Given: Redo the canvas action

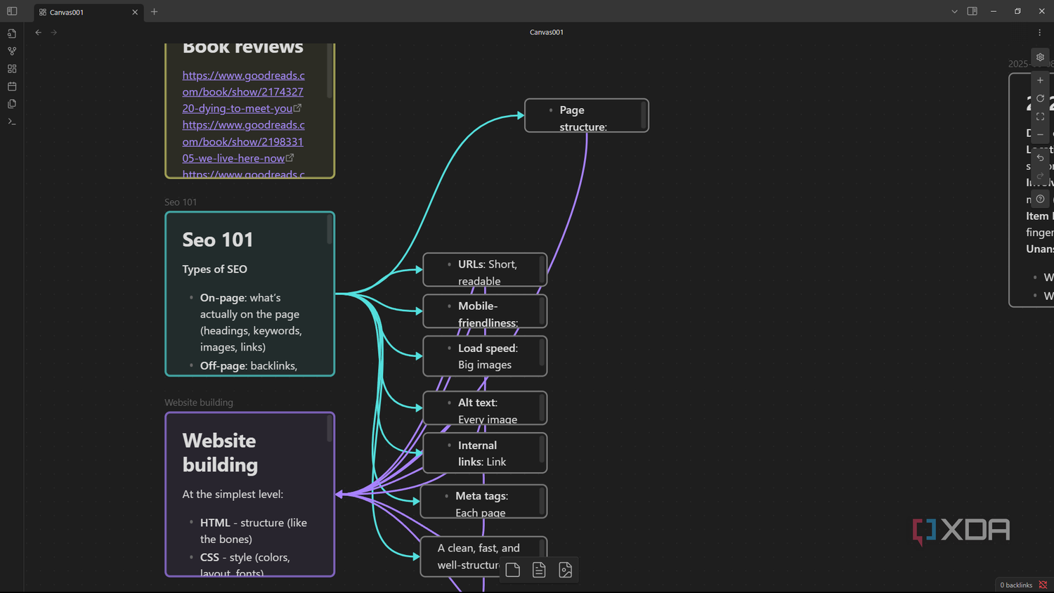Looking at the screenshot, I should (1040, 176).
